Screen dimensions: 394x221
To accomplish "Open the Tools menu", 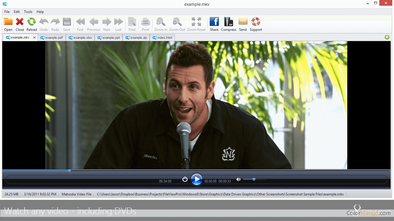I will (x=28, y=12).
